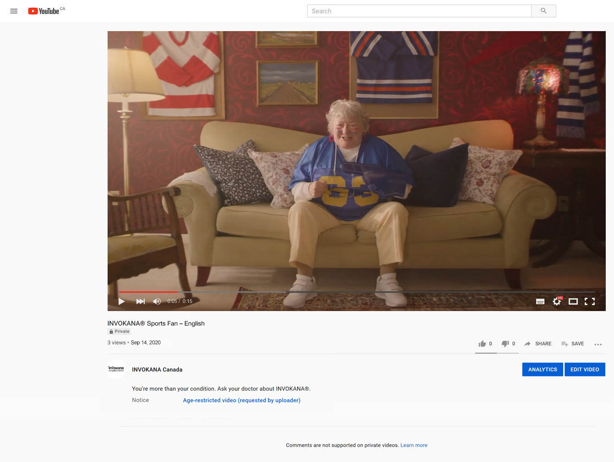Viewport: 614px width, 462px height.
Task: Seek using the red video progress bar
Action: click(357, 292)
